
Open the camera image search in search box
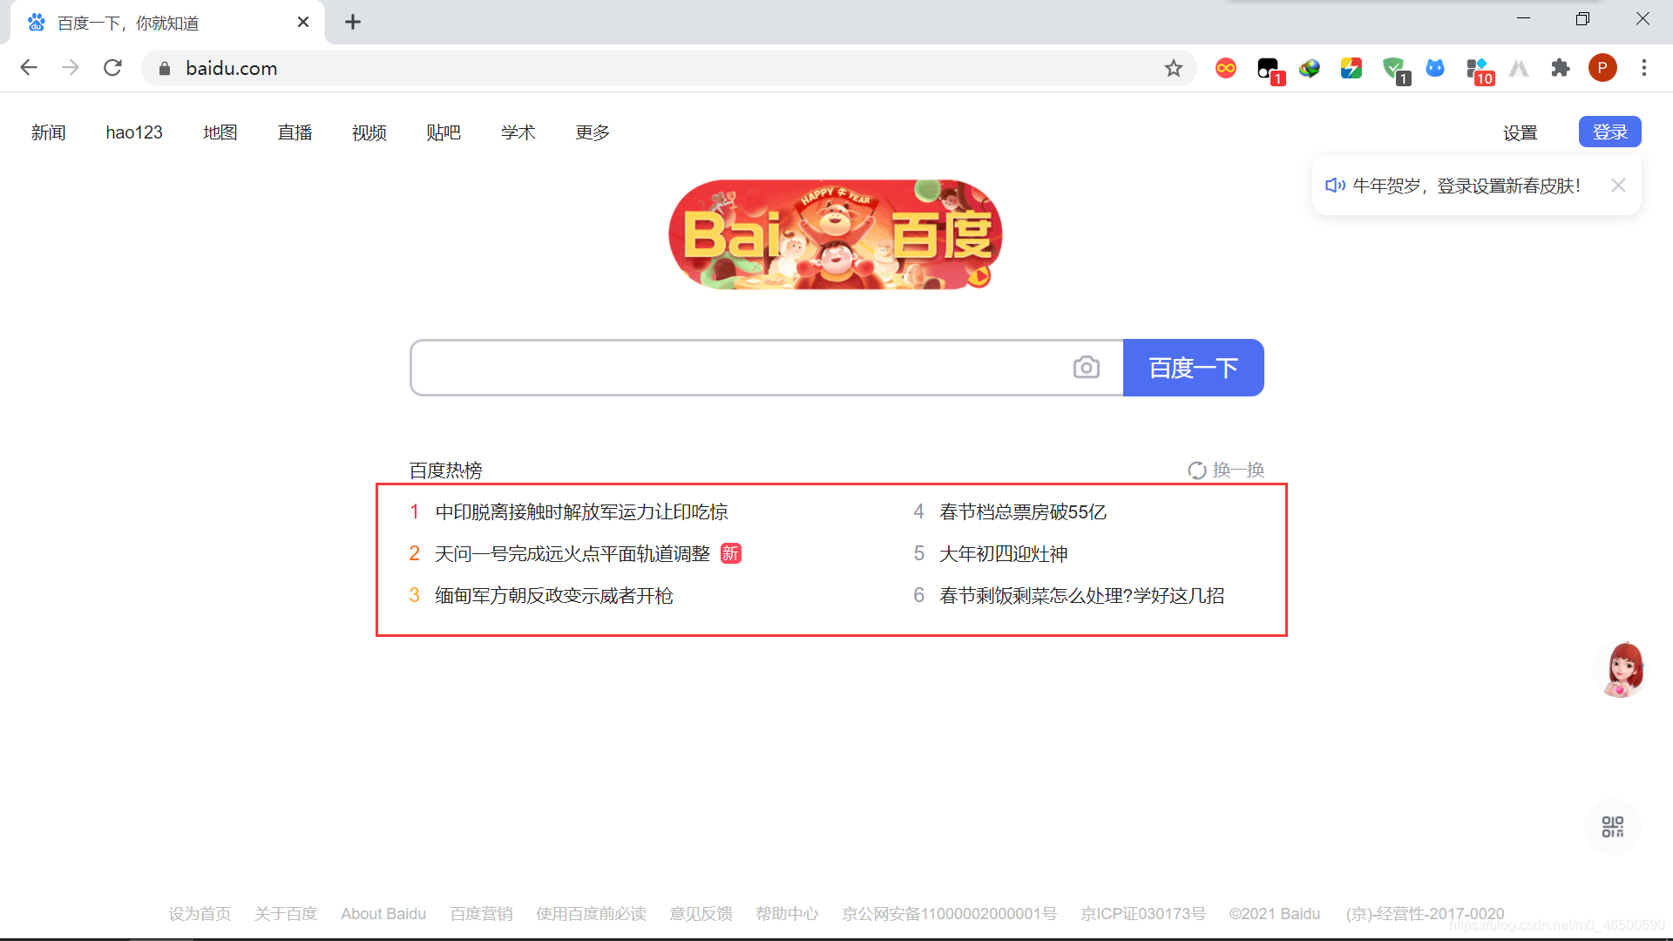1086,367
